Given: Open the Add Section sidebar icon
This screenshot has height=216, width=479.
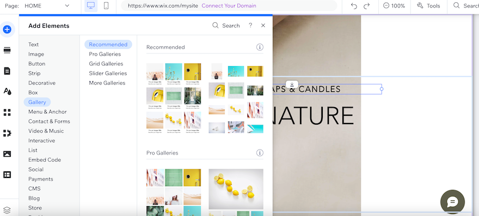Looking at the screenshot, I should coord(7,51).
